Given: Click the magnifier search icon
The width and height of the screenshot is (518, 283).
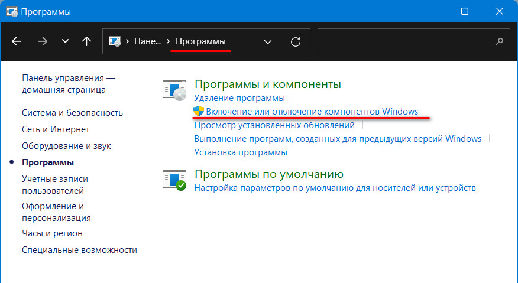Looking at the screenshot, I should tap(500, 41).
